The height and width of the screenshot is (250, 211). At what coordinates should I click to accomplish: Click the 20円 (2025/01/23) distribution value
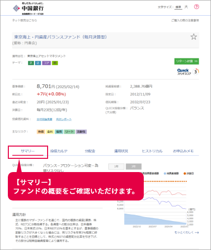pos(53,102)
